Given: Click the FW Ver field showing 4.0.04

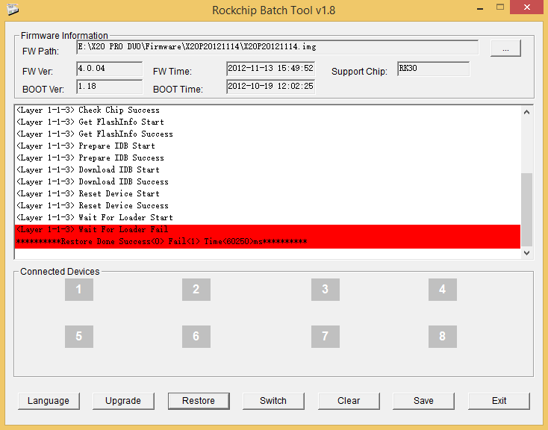Looking at the screenshot, I should pos(110,69).
